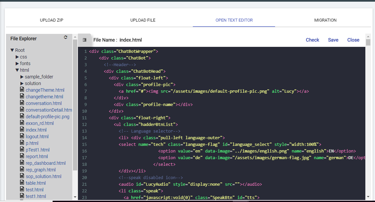
Task: Select index.html in file list
Action: coord(36,130)
